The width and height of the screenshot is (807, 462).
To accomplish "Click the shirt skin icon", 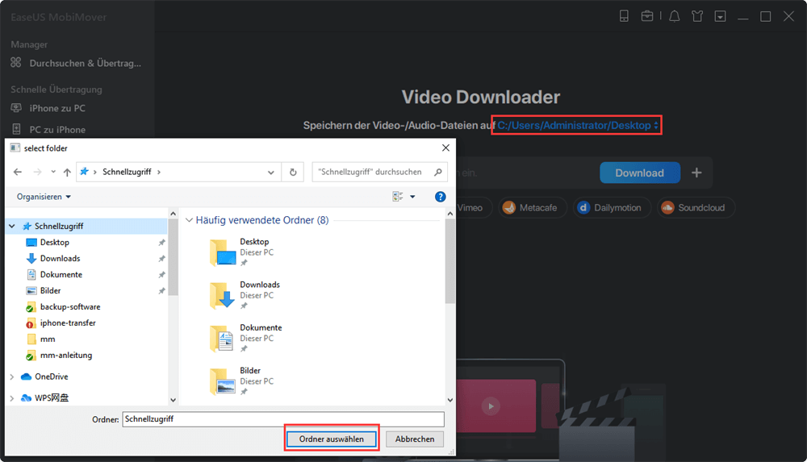I will (697, 16).
